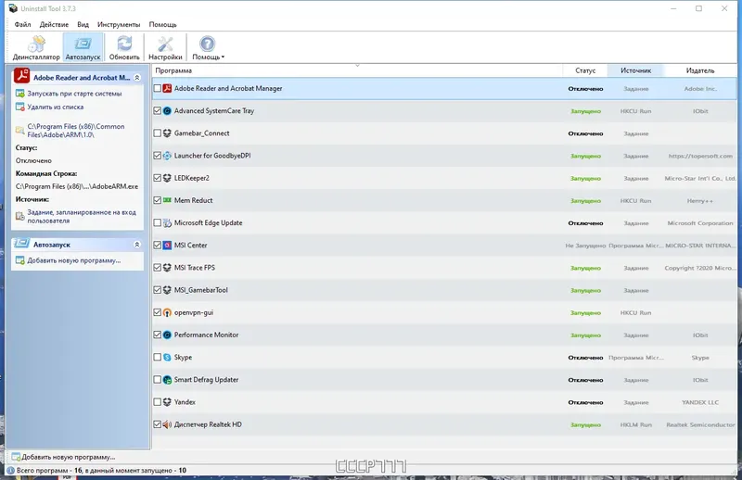The height and width of the screenshot is (480, 742).
Task: Open the Инструменты menu
Action: pos(119,25)
